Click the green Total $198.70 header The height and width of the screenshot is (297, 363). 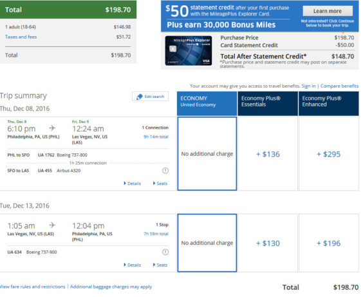click(x=68, y=10)
